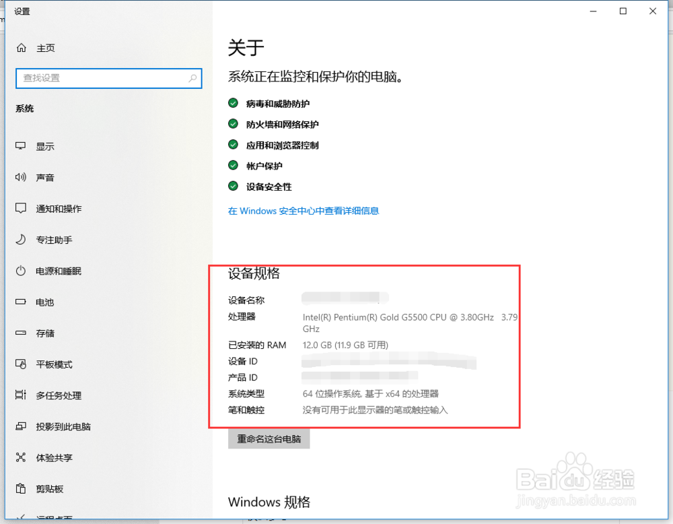Select 投影到此电脑 in sidebar
Screen dimensions: 673x524
pyautogui.click(x=63, y=426)
